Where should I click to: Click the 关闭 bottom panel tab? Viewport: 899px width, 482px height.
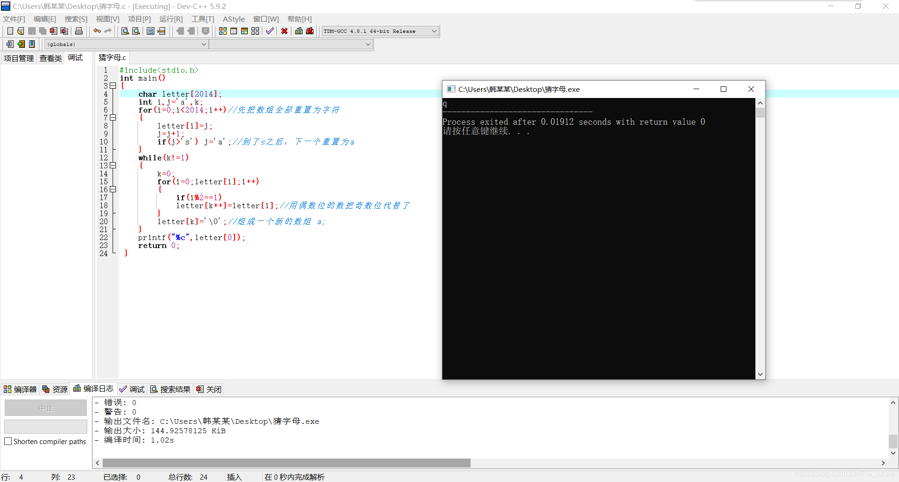coord(209,389)
